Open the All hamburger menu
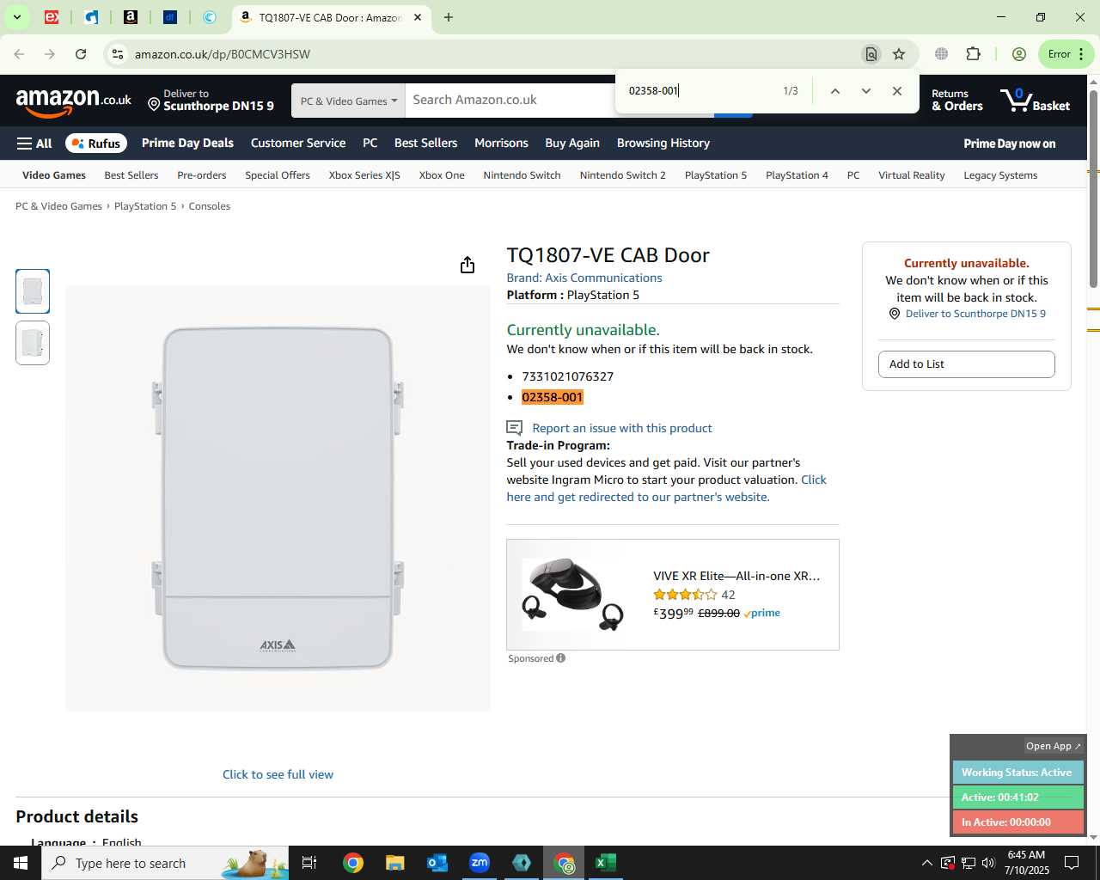Screen dimensions: 1100x880 click(34, 144)
